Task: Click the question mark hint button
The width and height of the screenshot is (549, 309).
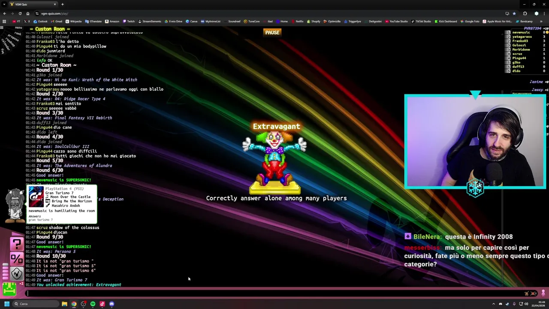Action: pos(17,244)
